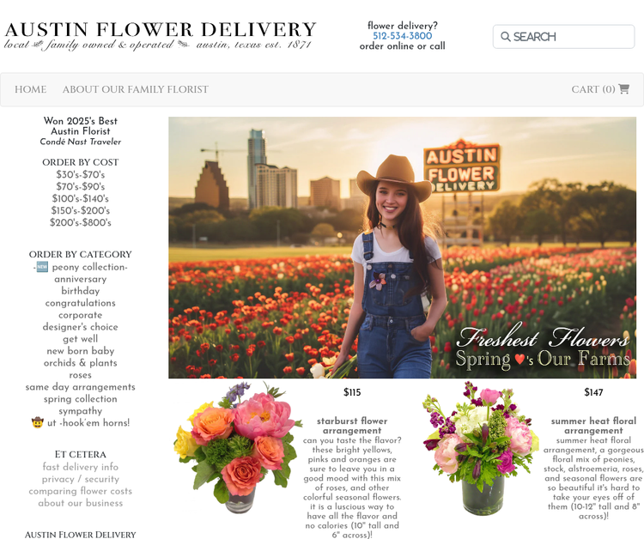Browse the $150's-$200's price range

click(x=81, y=210)
